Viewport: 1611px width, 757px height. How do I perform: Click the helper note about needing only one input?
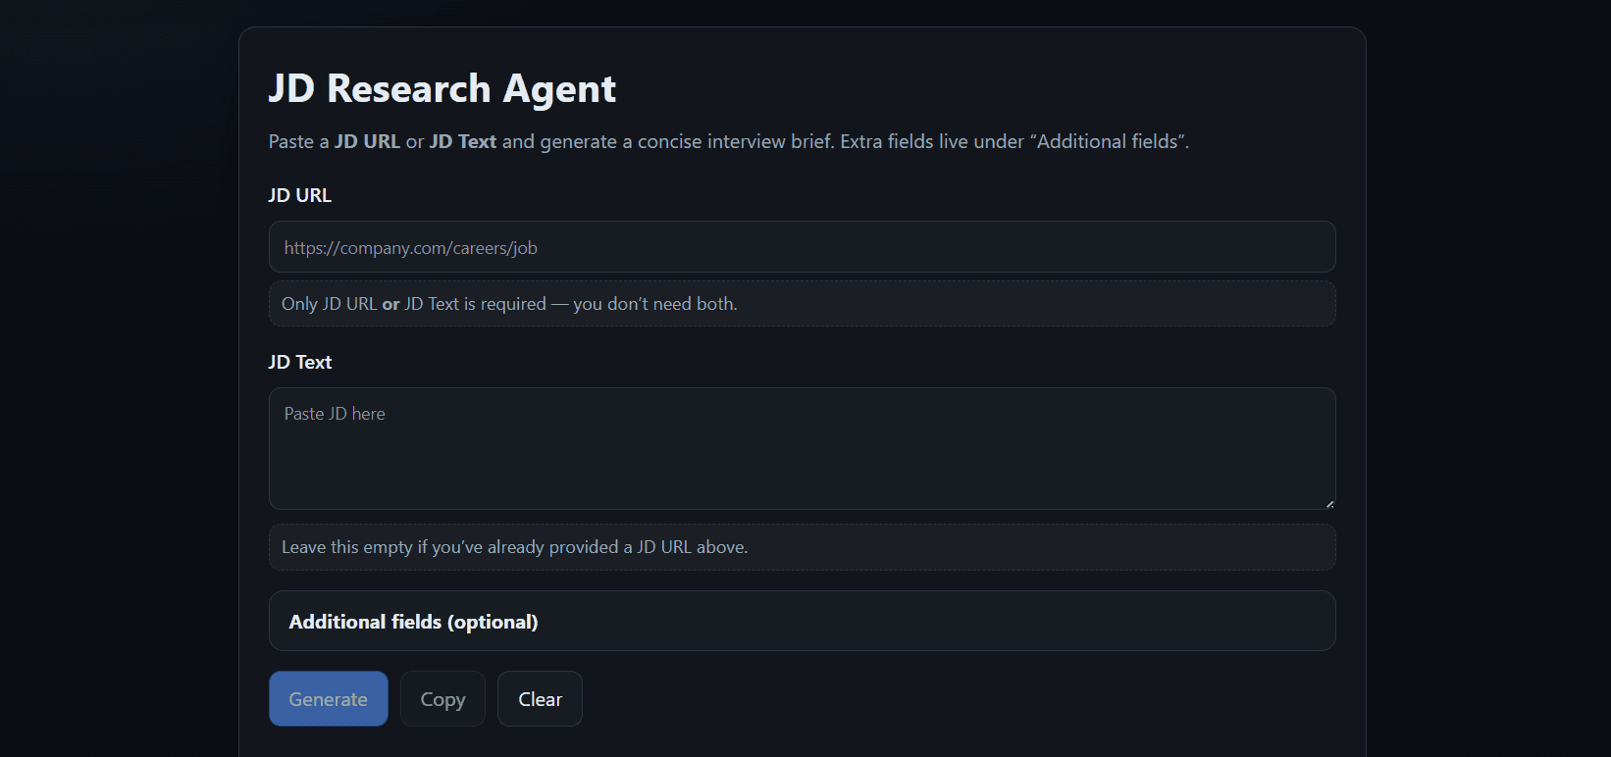coord(508,303)
